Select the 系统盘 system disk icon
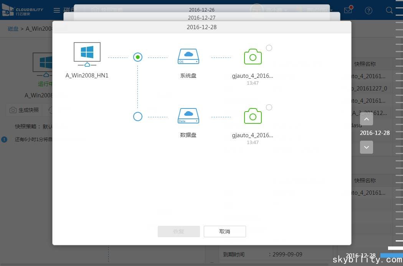 tap(188, 56)
